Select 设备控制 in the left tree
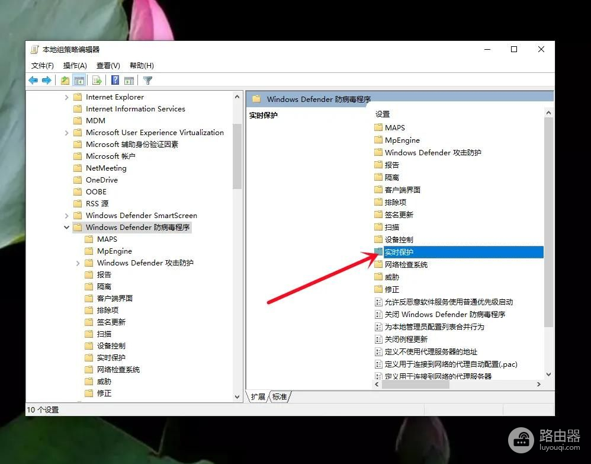591x464 pixels. pyautogui.click(x=111, y=346)
